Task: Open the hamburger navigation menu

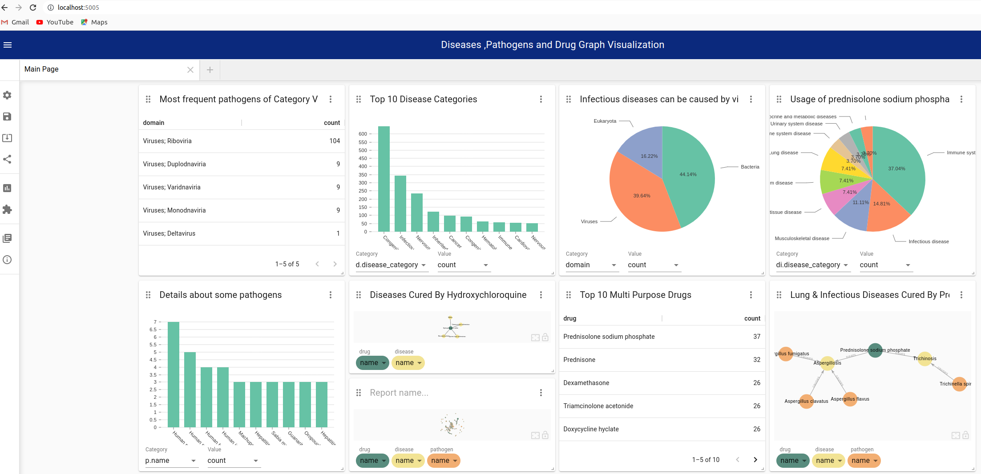Action: [x=8, y=44]
